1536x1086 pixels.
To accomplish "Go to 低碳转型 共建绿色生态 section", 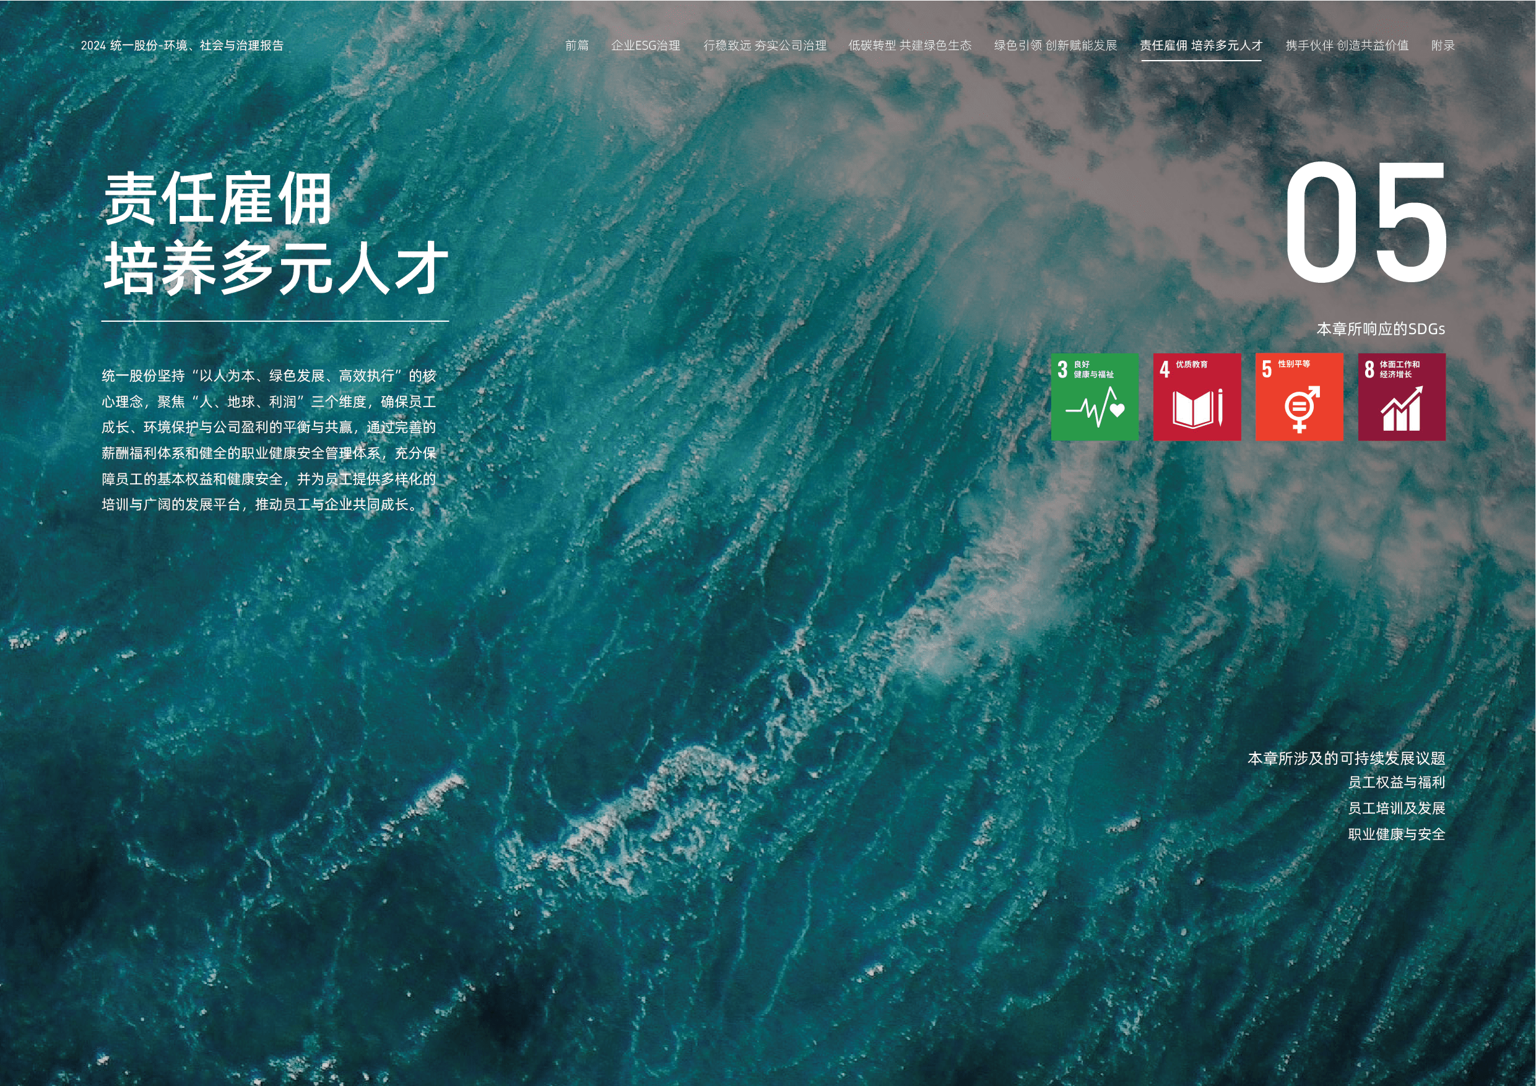I will pyautogui.click(x=910, y=45).
